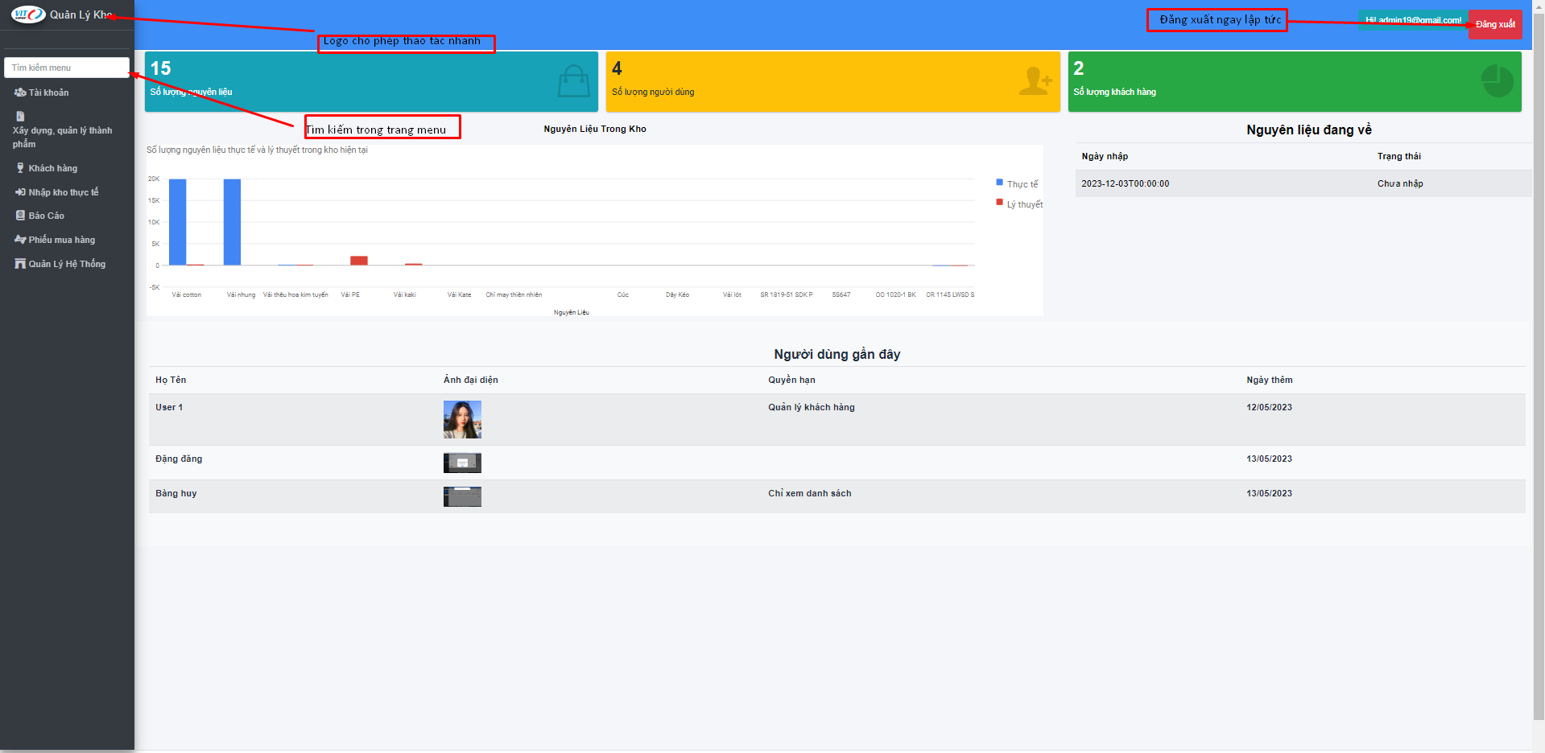The height and width of the screenshot is (753, 1545).
Task: Click the VIT logo in the sidebar header
Action: (x=28, y=14)
